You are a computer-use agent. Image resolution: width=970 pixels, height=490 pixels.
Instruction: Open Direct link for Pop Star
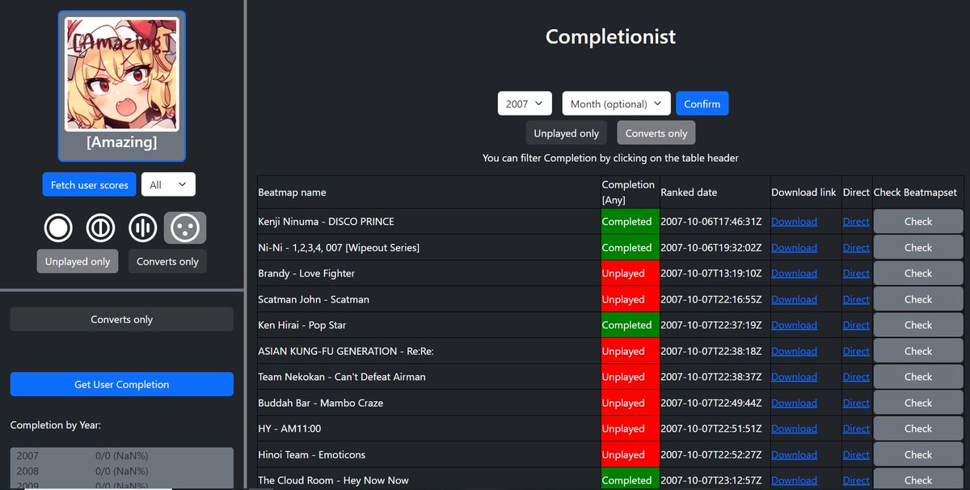[x=856, y=325]
